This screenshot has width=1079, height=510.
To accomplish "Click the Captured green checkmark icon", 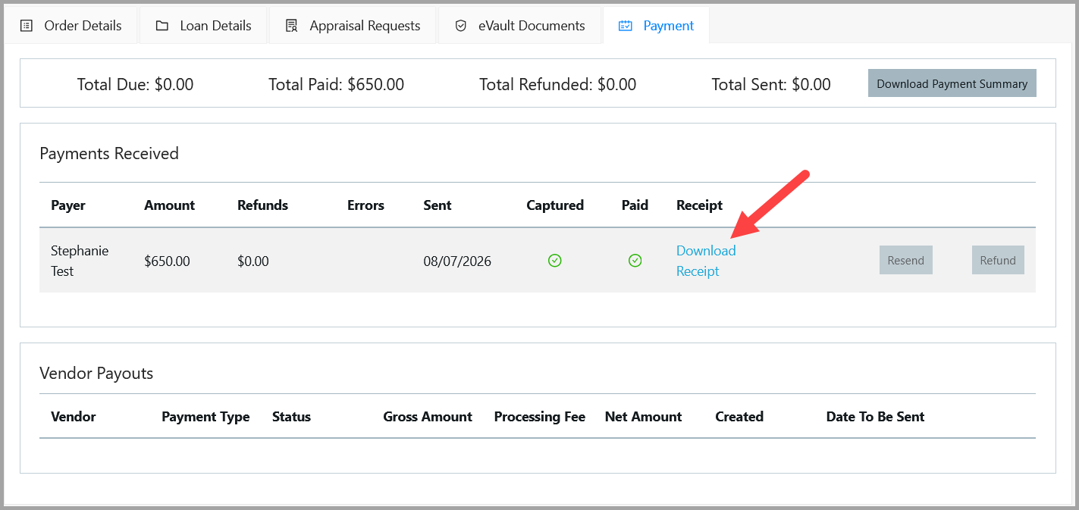I will pyautogui.click(x=555, y=261).
